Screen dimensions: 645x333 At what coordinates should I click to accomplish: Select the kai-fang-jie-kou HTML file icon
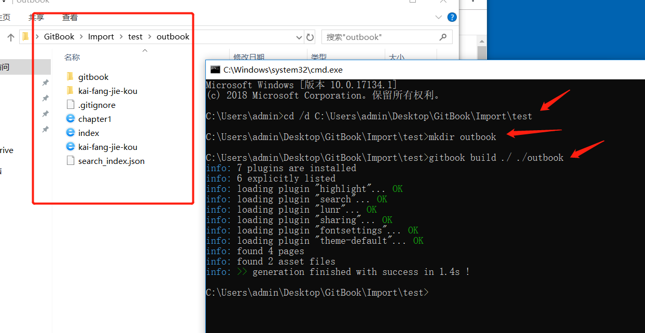(x=71, y=147)
